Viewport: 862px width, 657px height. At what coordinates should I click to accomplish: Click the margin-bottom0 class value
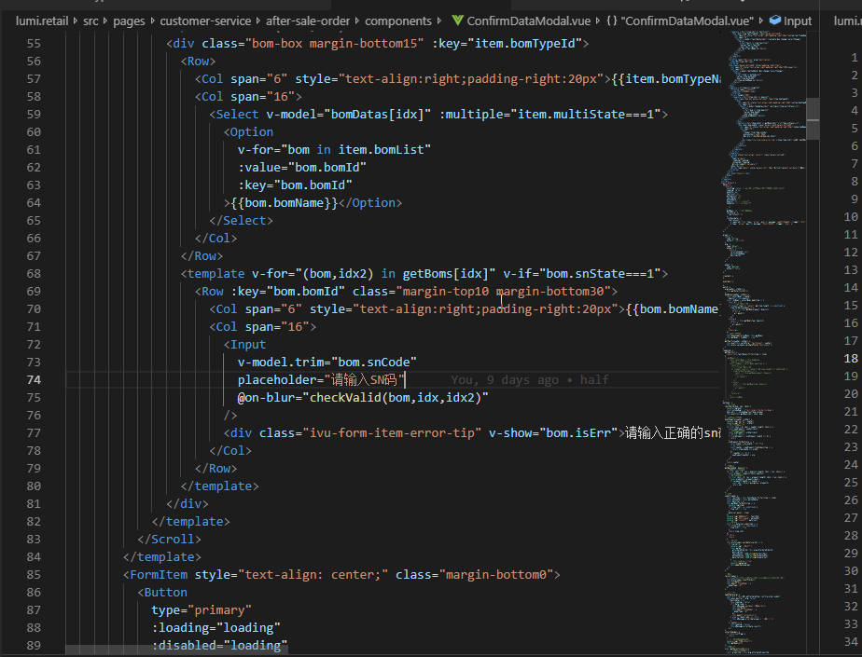click(495, 575)
